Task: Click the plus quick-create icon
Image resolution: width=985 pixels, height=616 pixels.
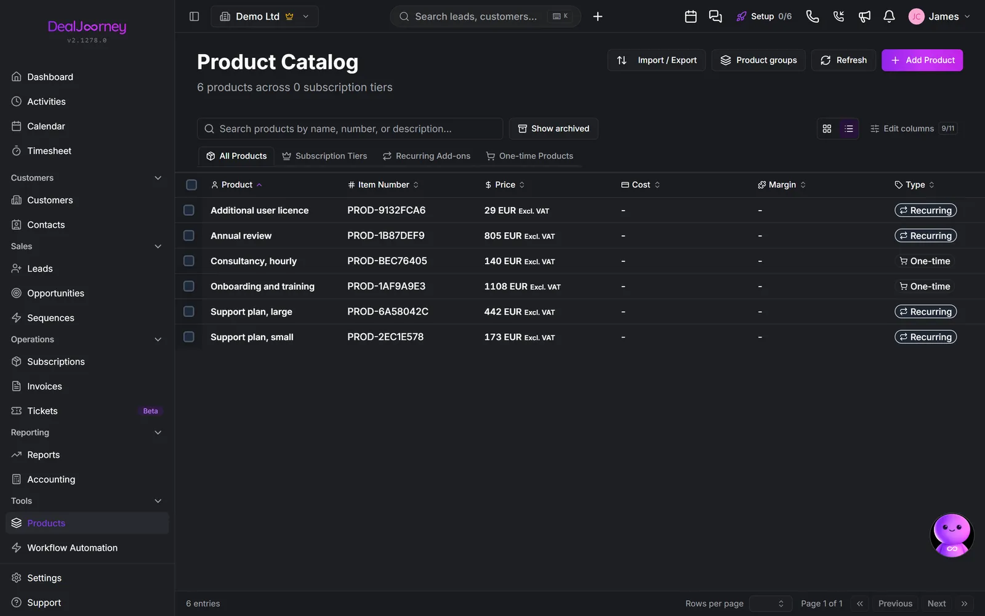Action: 598,17
